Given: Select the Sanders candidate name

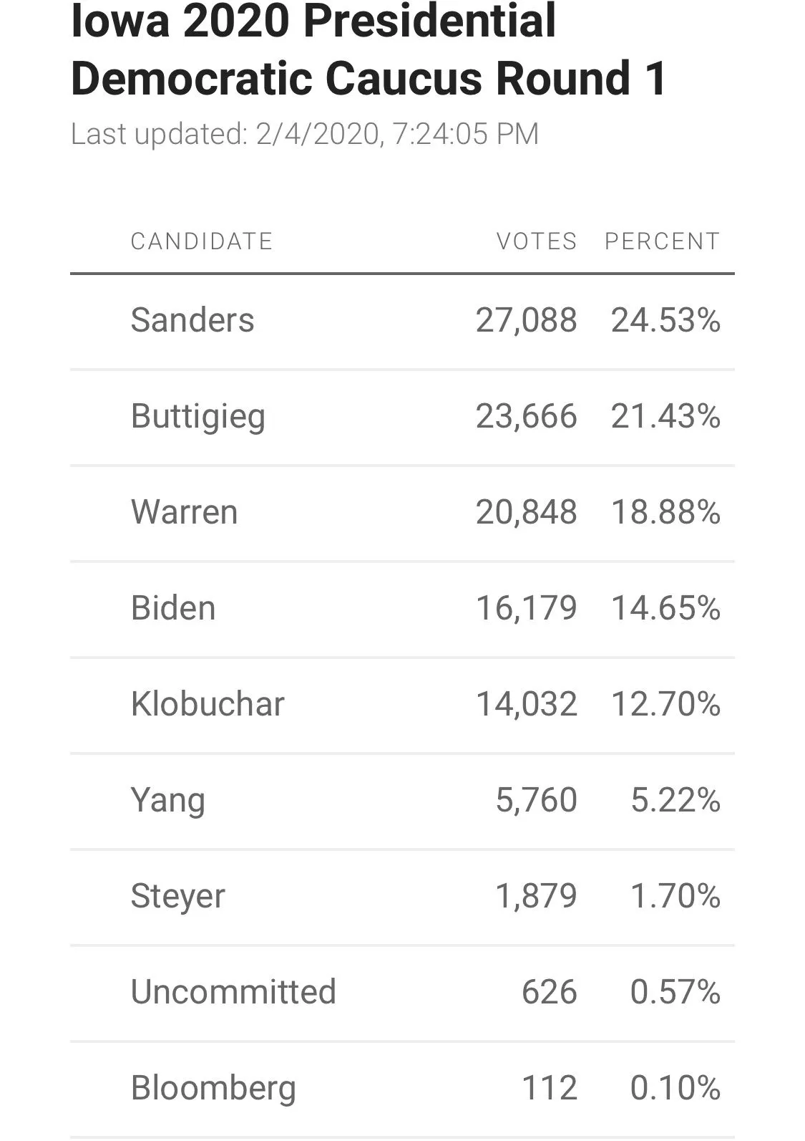Looking at the screenshot, I should [x=192, y=319].
